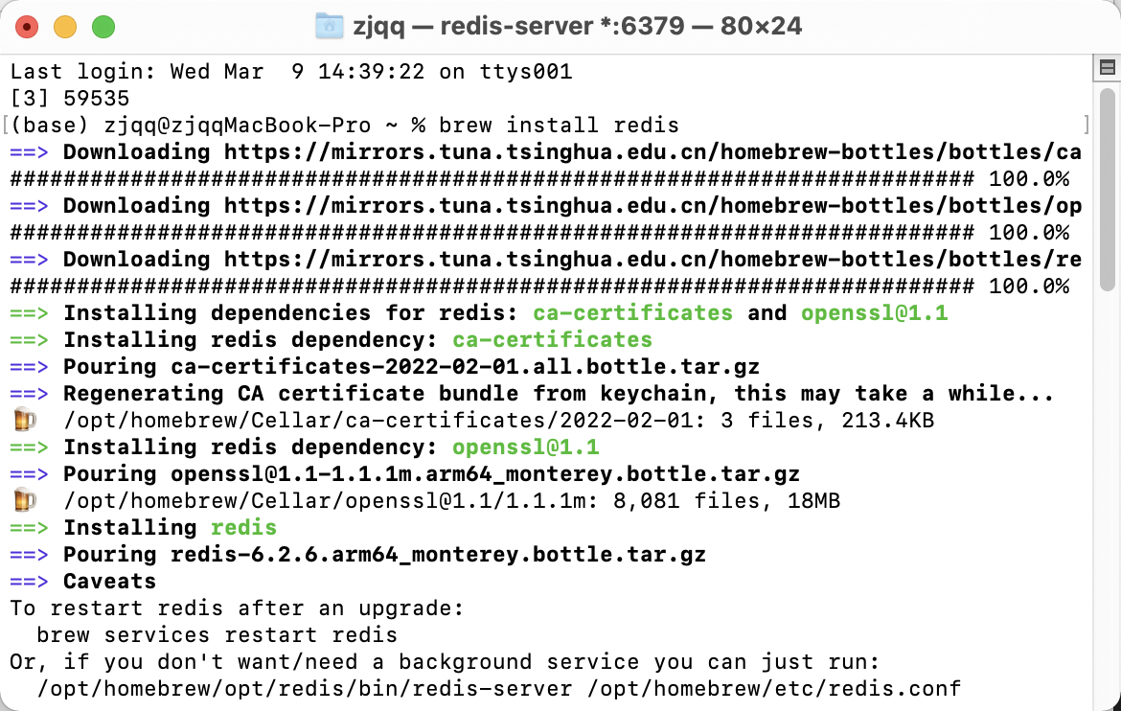The image size is (1121, 711).
Task: Click the 'Caveats' heading
Action: pos(109,582)
